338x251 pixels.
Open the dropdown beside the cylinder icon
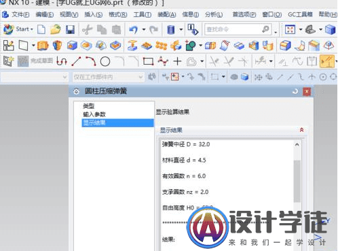[181, 29]
